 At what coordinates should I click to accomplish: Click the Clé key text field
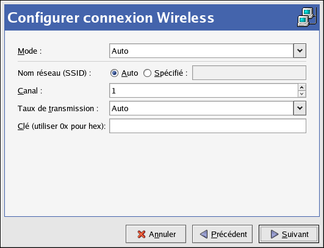click(x=207, y=126)
